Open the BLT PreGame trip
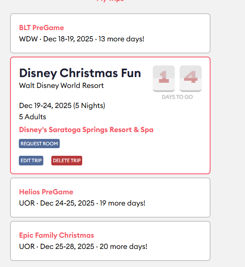Viewport: 245px width, 267px height. coord(41,28)
